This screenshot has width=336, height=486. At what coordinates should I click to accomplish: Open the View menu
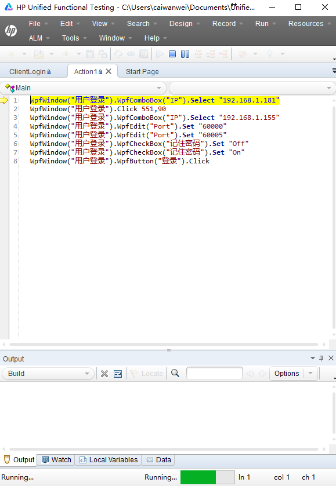(x=103, y=24)
